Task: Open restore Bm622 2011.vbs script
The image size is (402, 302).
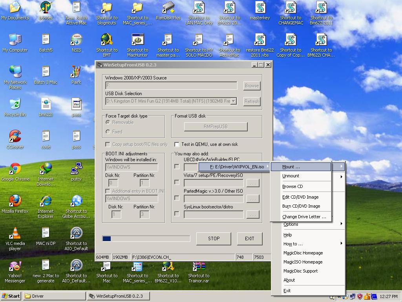Action: pyautogui.click(x=260, y=45)
